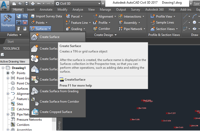Expand the Undo history dropdown arrow
The height and width of the screenshot is (131, 200).
click(x=44, y=4)
